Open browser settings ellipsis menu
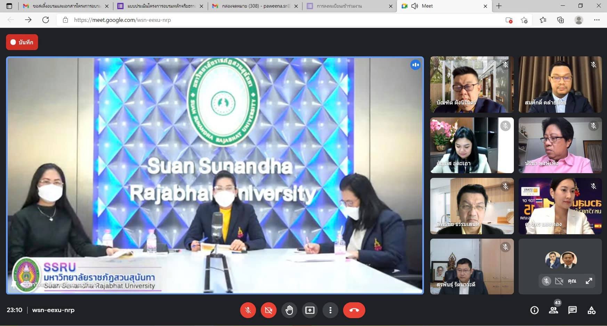This screenshot has width=607, height=326. point(597,20)
